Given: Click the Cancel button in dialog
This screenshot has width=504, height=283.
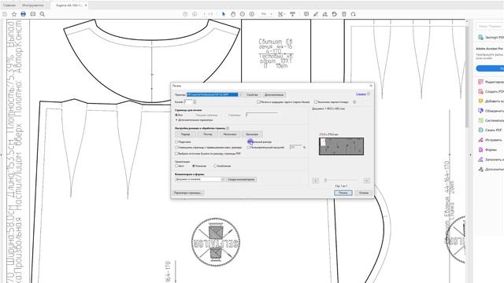Looking at the screenshot, I should tap(364, 193).
